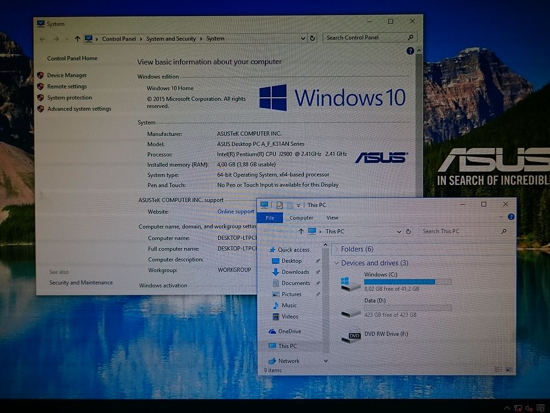
Task: Go back in the System window
Action: (x=43, y=39)
